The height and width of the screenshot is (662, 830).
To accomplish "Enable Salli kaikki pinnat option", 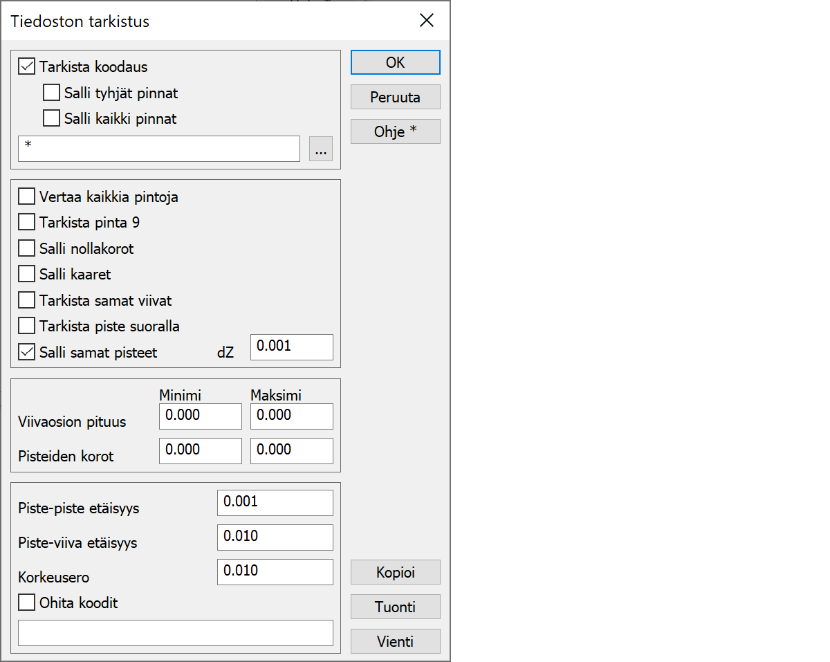I will click(x=52, y=118).
